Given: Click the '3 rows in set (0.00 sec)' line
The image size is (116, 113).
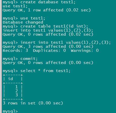Looking at the screenshot, I should pos(33,103).
